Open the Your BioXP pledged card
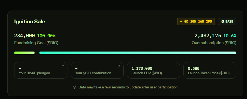The width and height of the screenshot is (247, 99). pos(41,70)
